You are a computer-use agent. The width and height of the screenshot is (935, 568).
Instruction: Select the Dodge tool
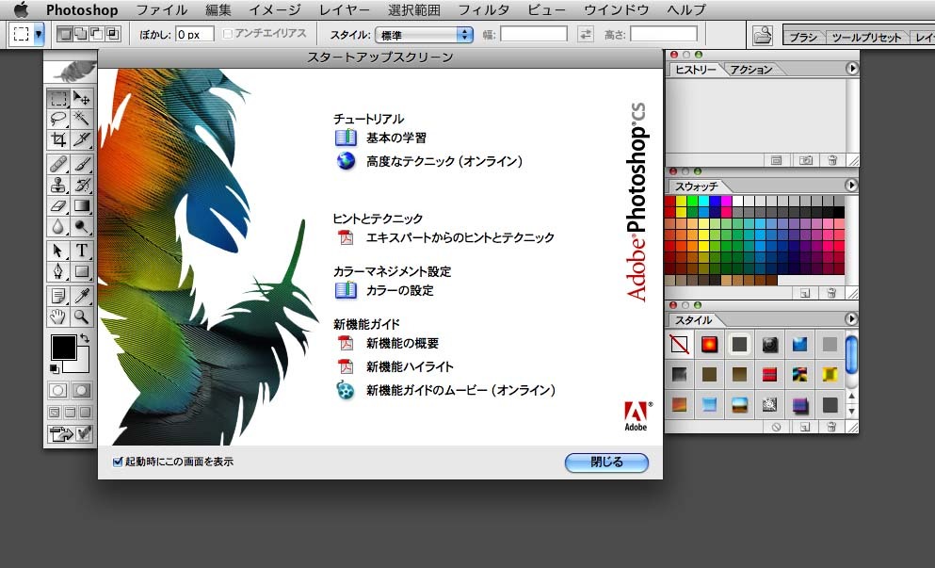[x=82, y=227]
